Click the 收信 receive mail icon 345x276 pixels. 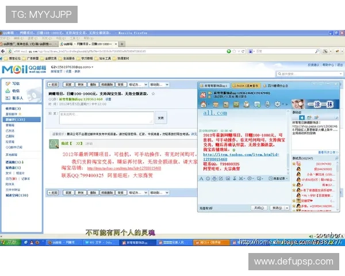click(x=7, y=90)
